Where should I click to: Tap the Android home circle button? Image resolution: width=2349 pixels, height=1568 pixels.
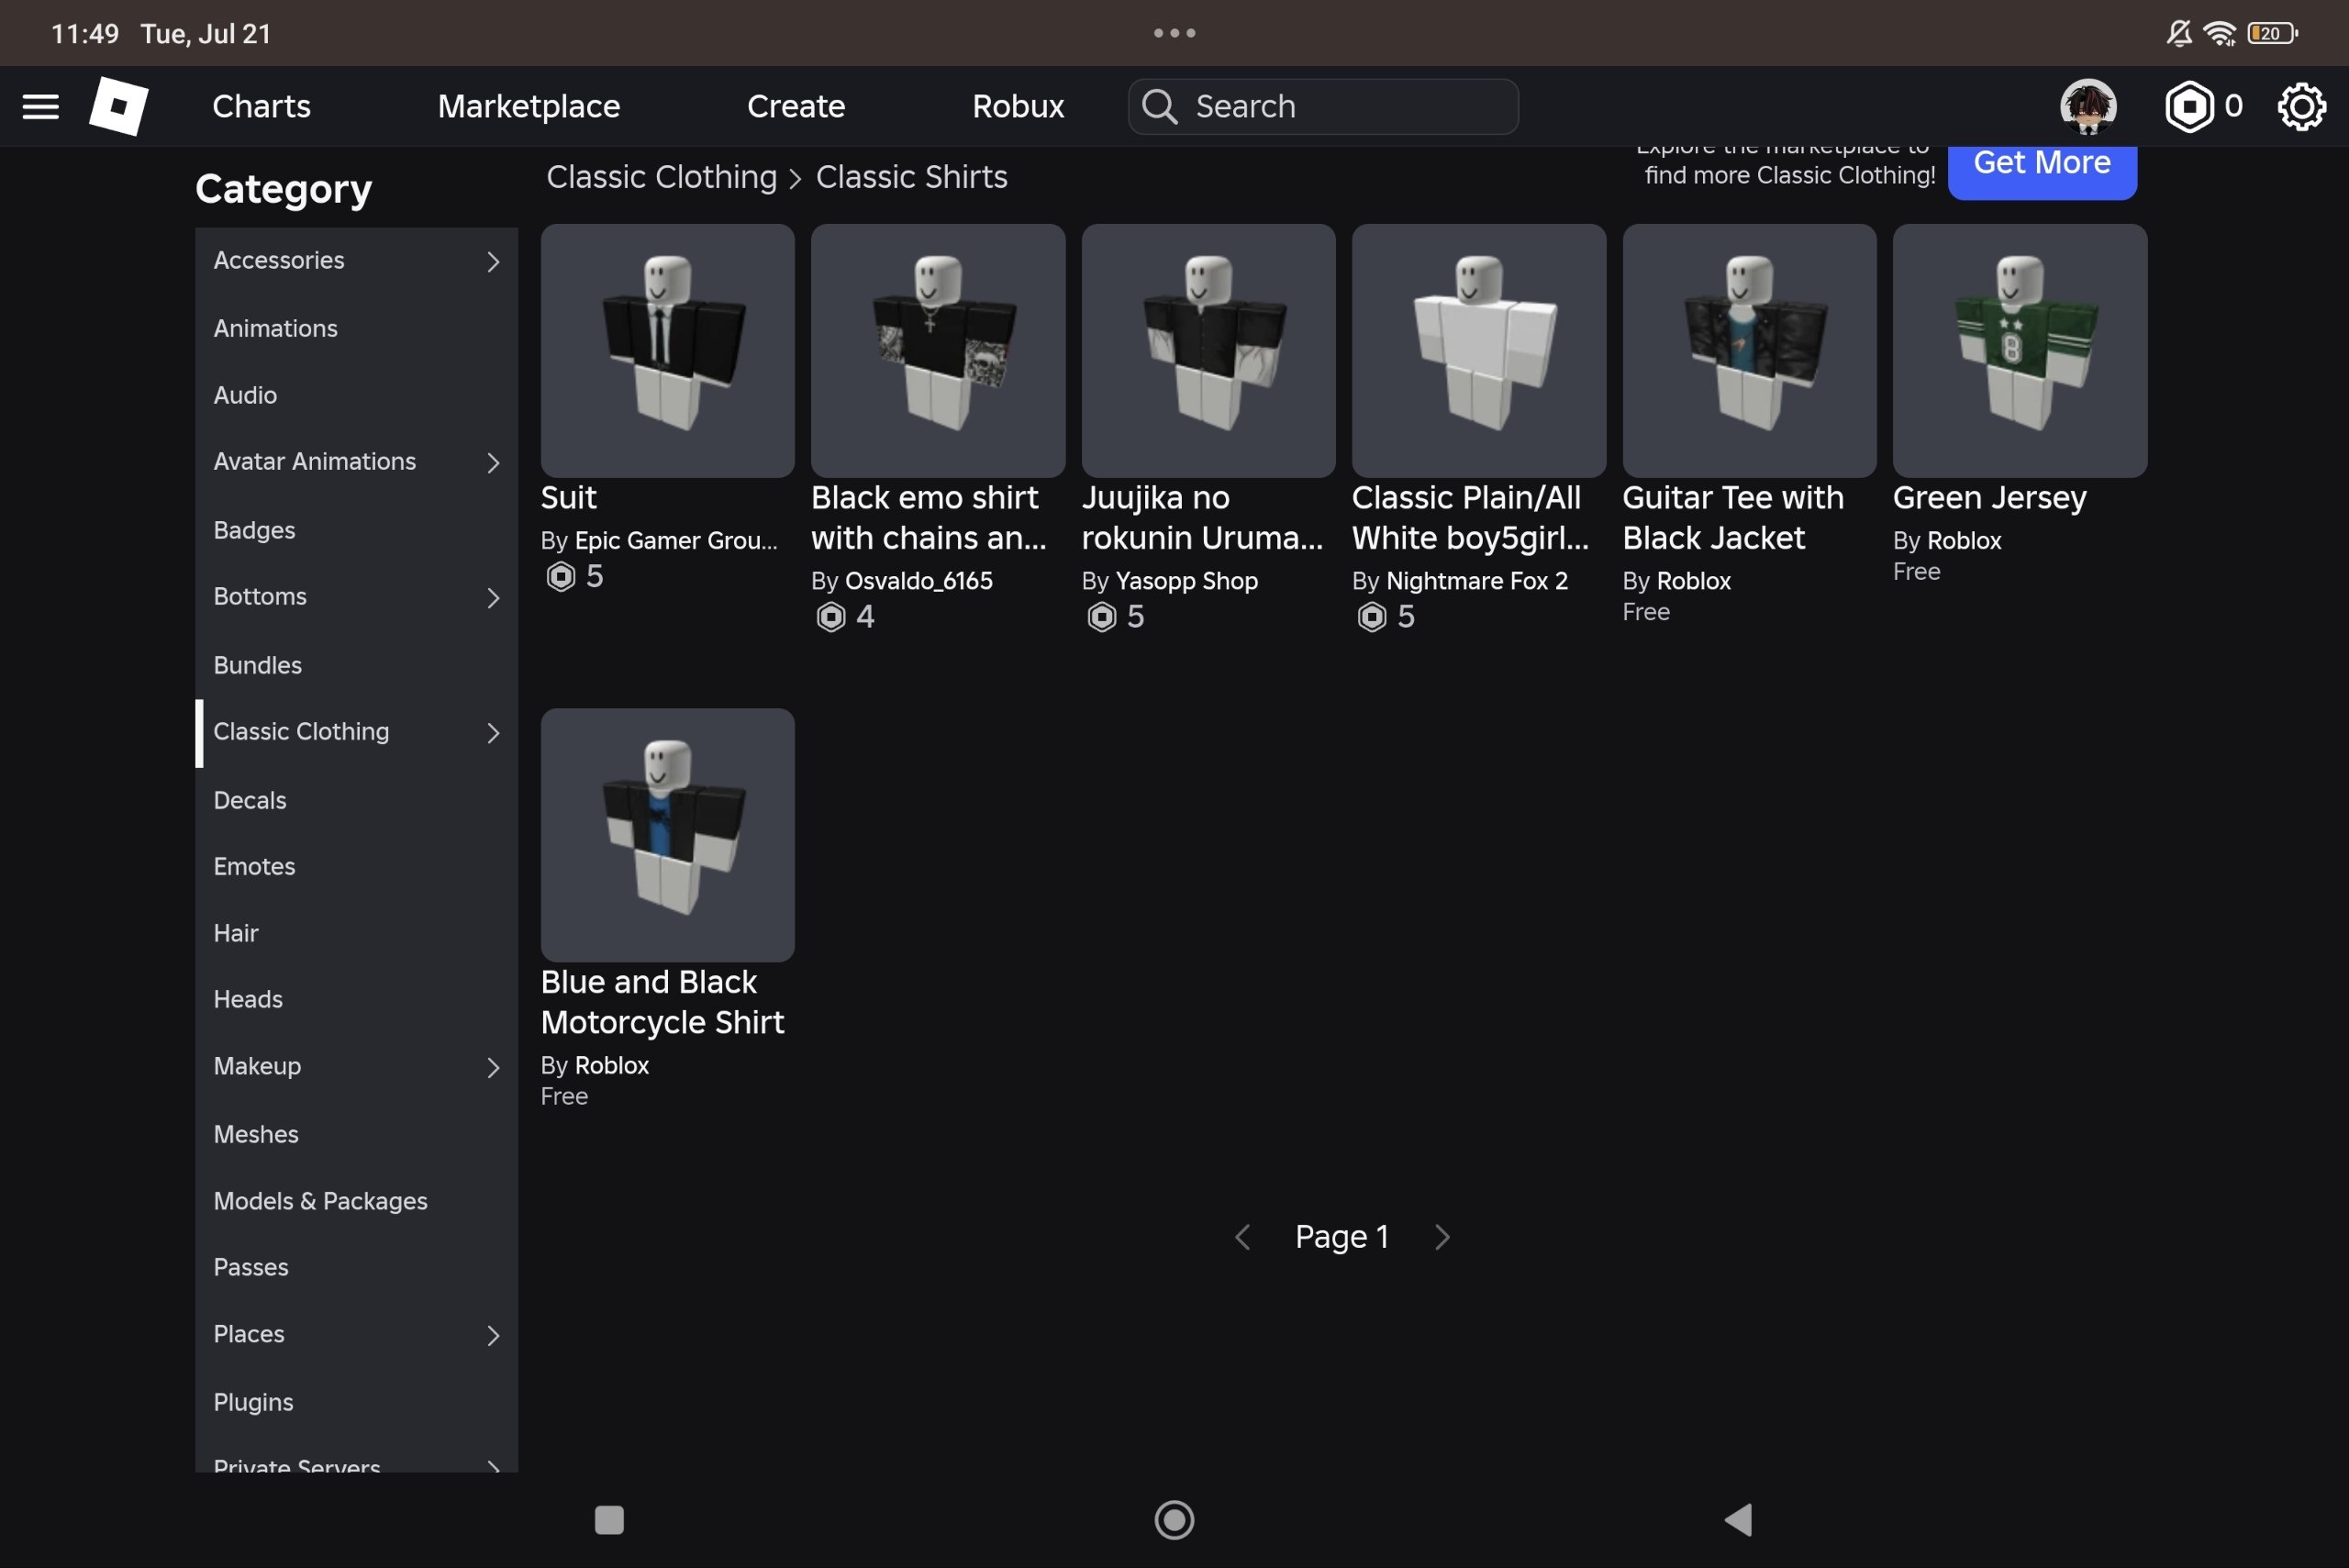pyautogui.click(x=1174, y=1520)
